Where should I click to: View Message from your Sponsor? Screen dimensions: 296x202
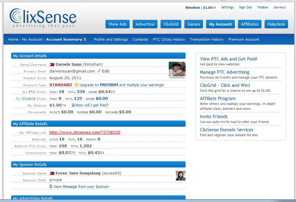[x=81, y=187]
